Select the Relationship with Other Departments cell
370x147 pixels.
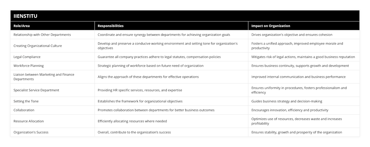42,35
